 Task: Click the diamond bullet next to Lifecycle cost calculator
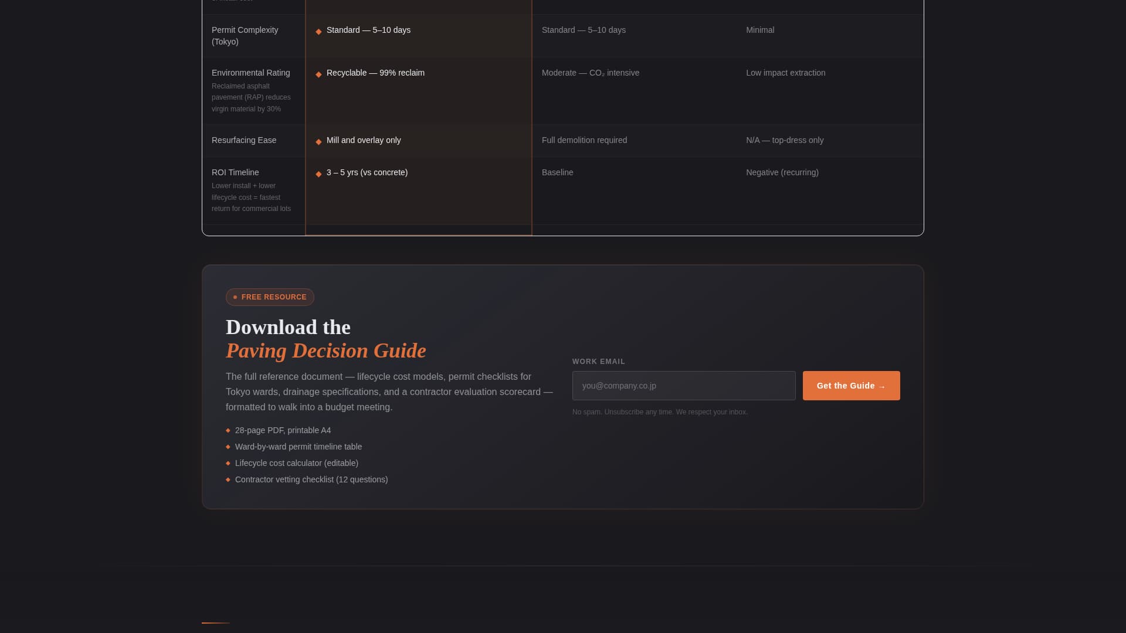click(228, 463)
